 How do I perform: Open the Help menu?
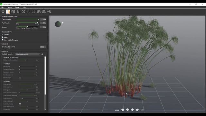(24, 7)
